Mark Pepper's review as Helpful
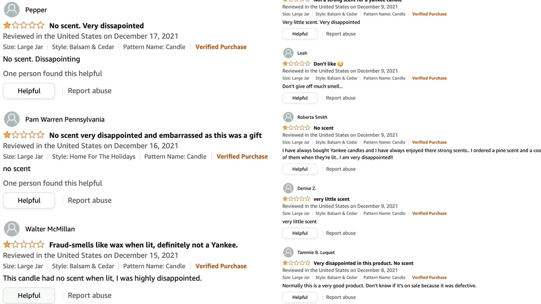 (29, 91)
